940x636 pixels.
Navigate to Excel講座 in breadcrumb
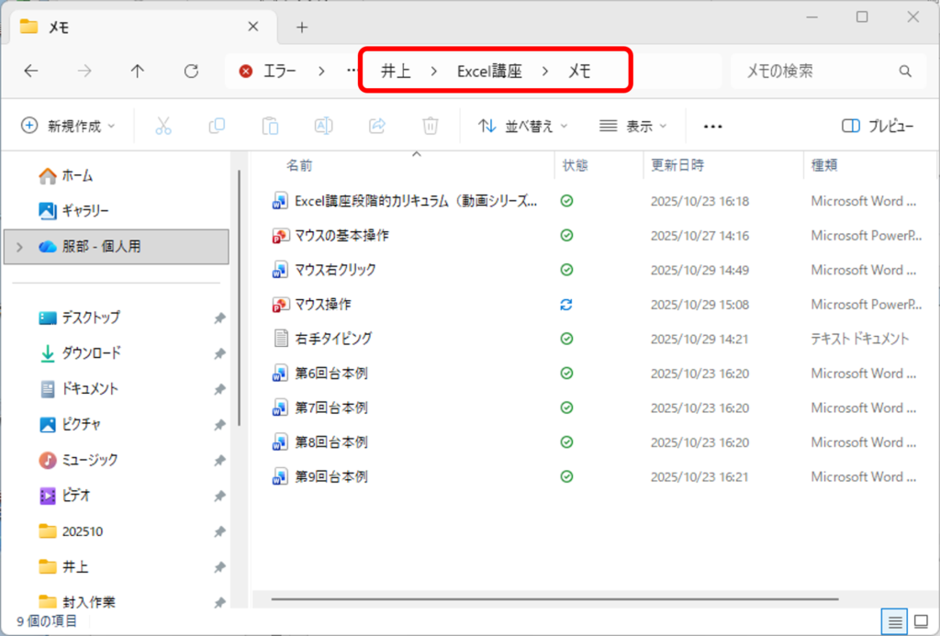pyautogui.click(x=489, y=71)
